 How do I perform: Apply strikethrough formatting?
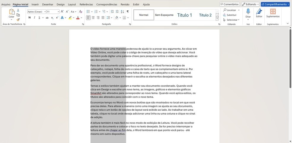[47, 18]
